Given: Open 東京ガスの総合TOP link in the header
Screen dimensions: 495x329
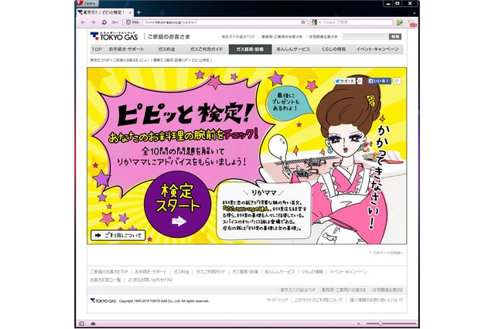Looking at the screenshot, I should point(238,36).
